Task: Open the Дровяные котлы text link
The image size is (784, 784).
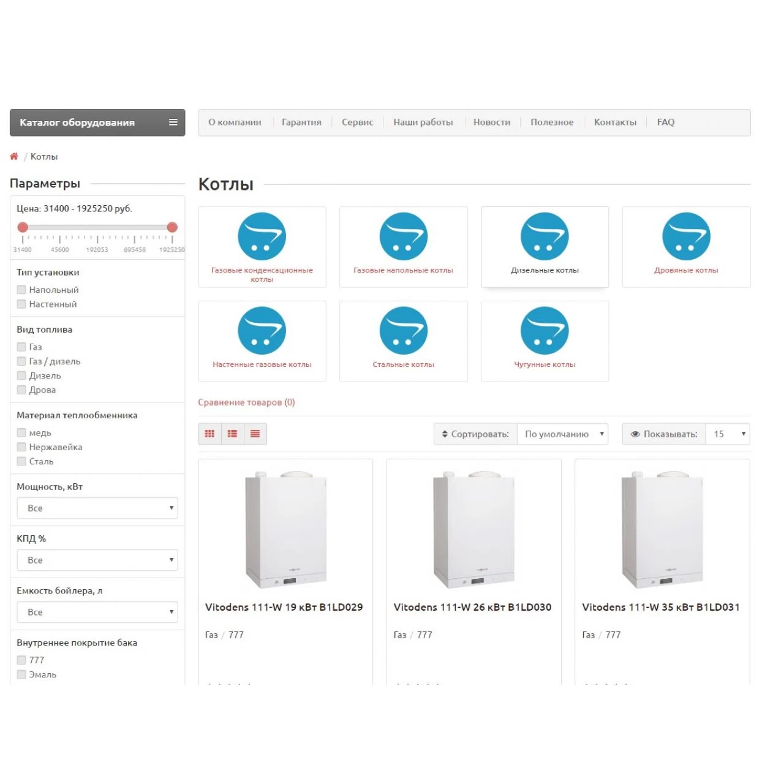Action: click(686, 270)
